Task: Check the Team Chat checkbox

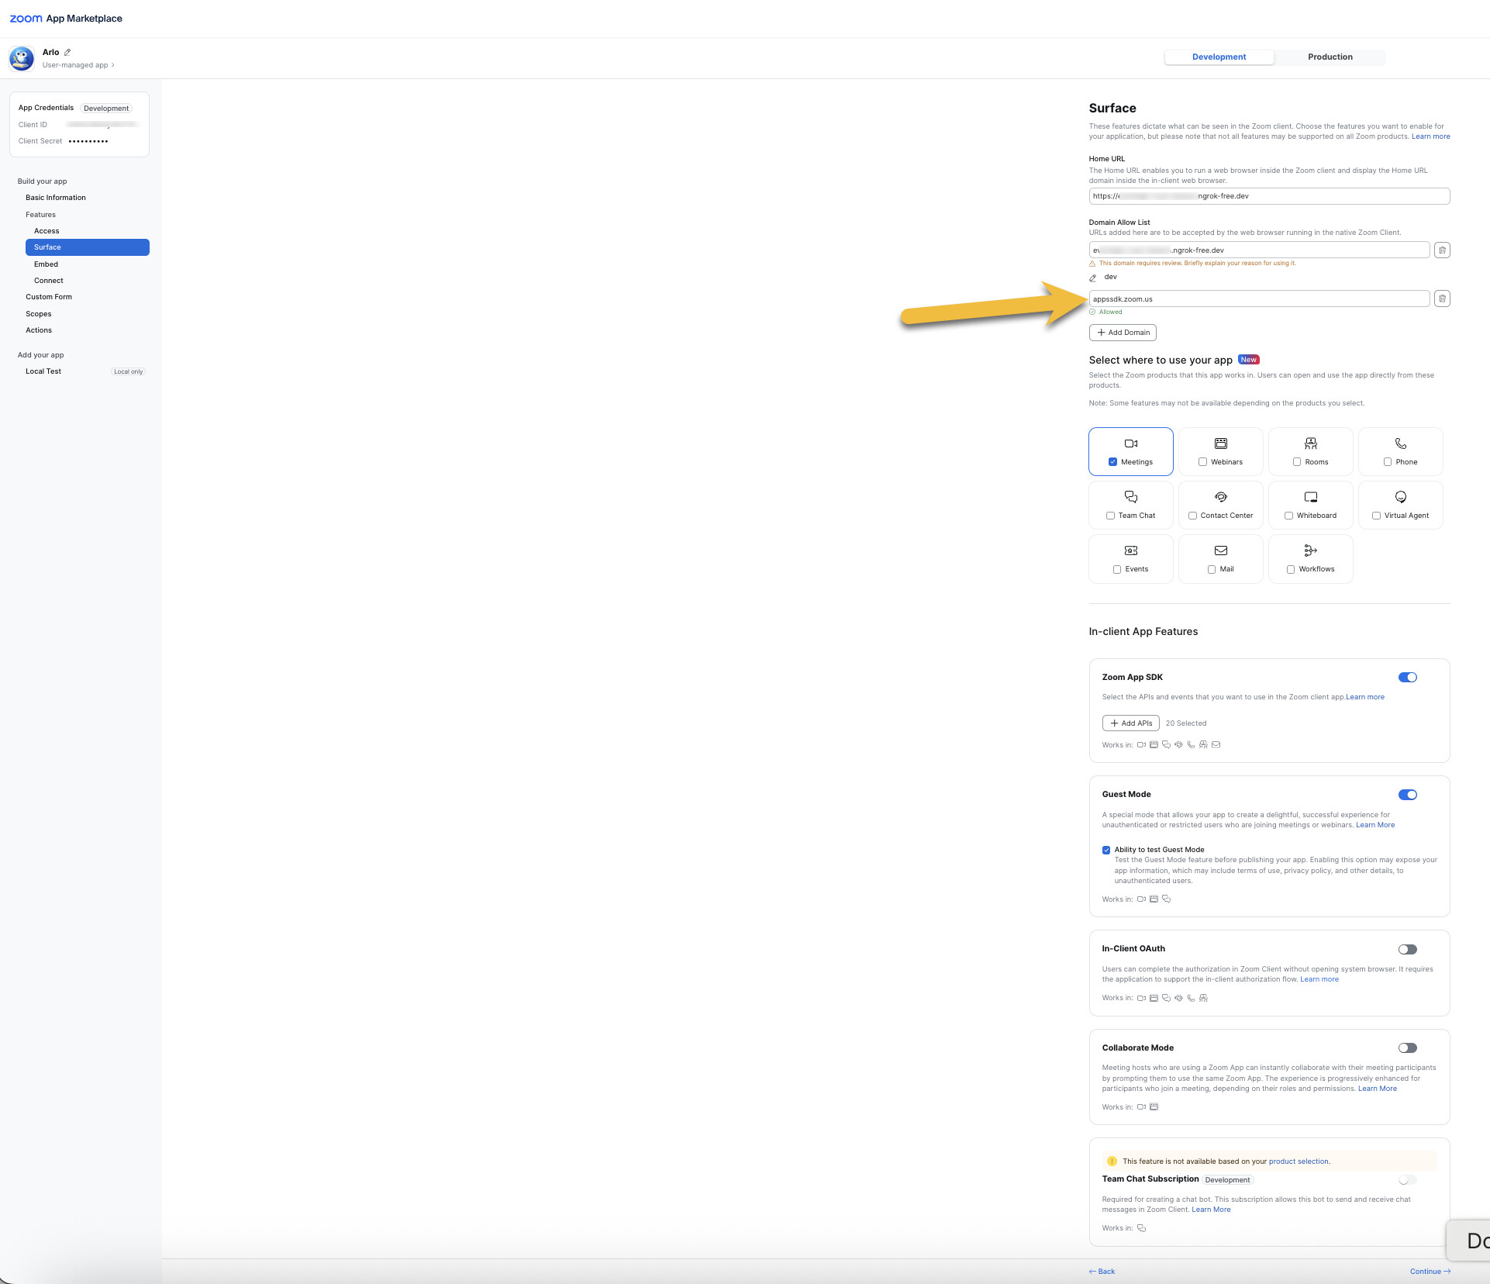Action: (x=1110, y=516)
